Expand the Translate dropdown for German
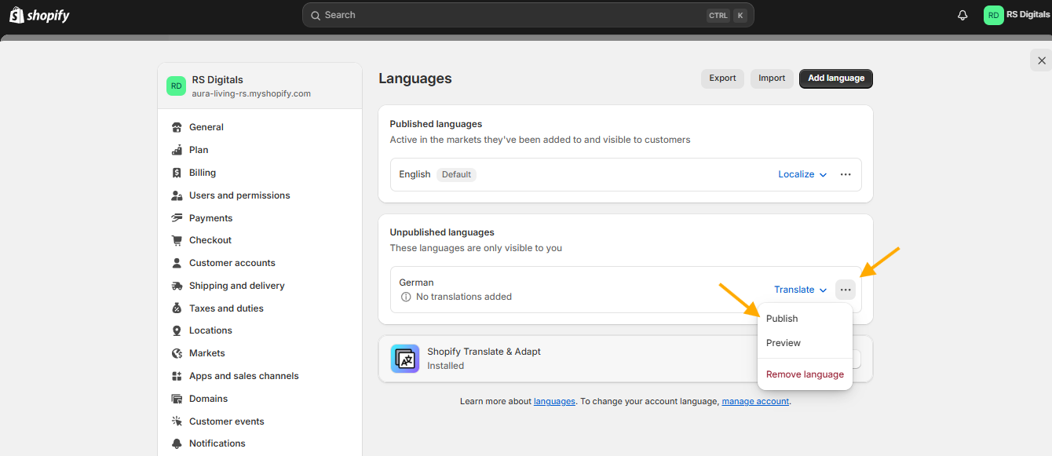Image resolution: width=1052 pixels, height=456 pixels. [801, 290]
